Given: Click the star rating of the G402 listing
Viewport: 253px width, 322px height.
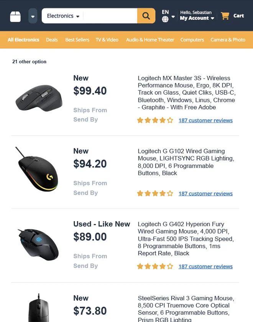Looking at the screenshot, I should [155, 266].
